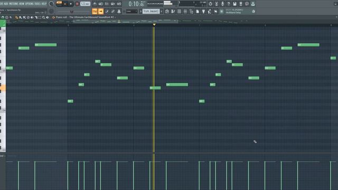This screenshot has width=338, height=190.
Task: Toggle Pattern/Song playback mode
Action: [59, 4]
